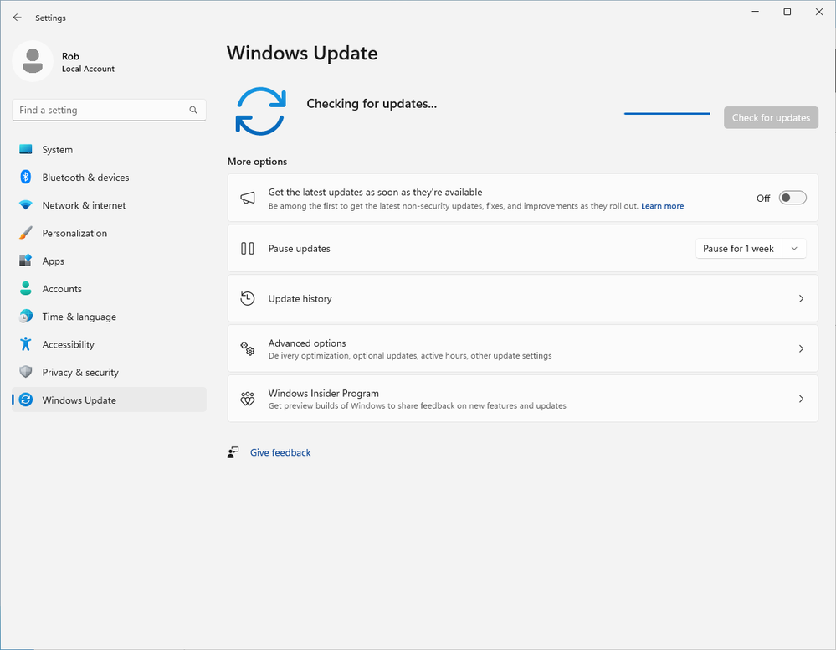Navigate to Accounts settings
The image size is (836, 650).
pos(109,288)
